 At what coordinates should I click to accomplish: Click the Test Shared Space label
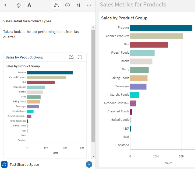point(24,164)
